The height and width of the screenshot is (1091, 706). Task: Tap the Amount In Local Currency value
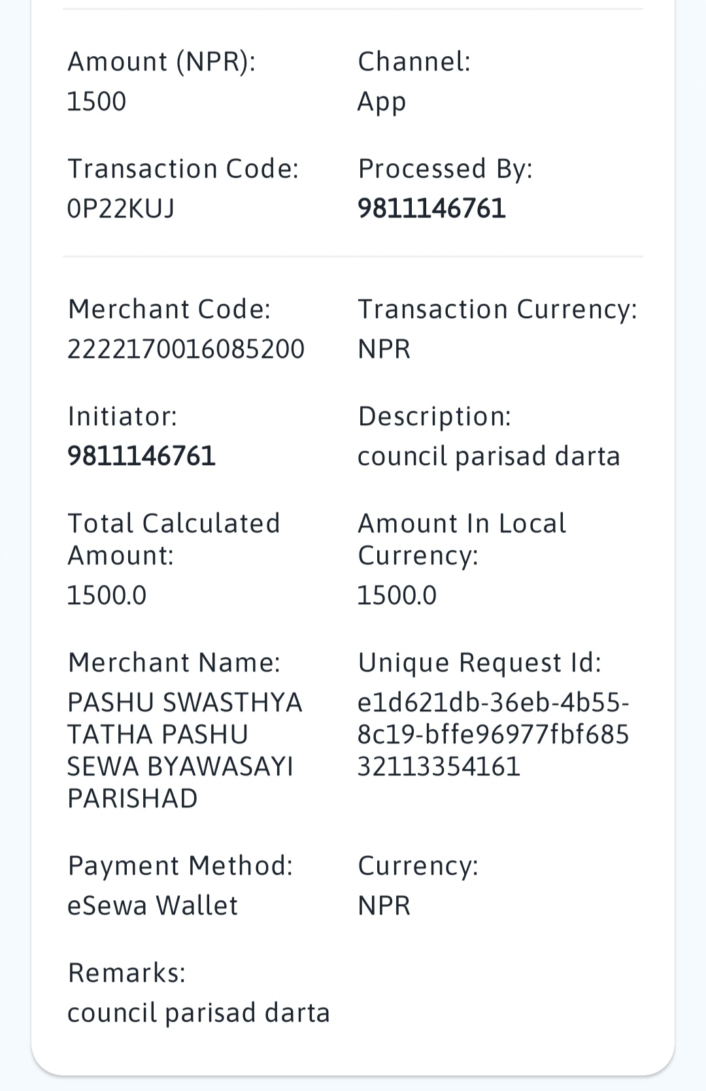click(x=397, y=595)
